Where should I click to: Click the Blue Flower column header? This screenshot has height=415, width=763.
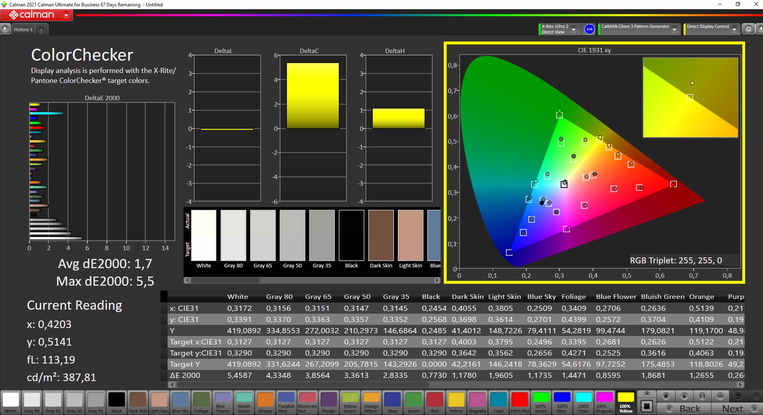point(616,296)
